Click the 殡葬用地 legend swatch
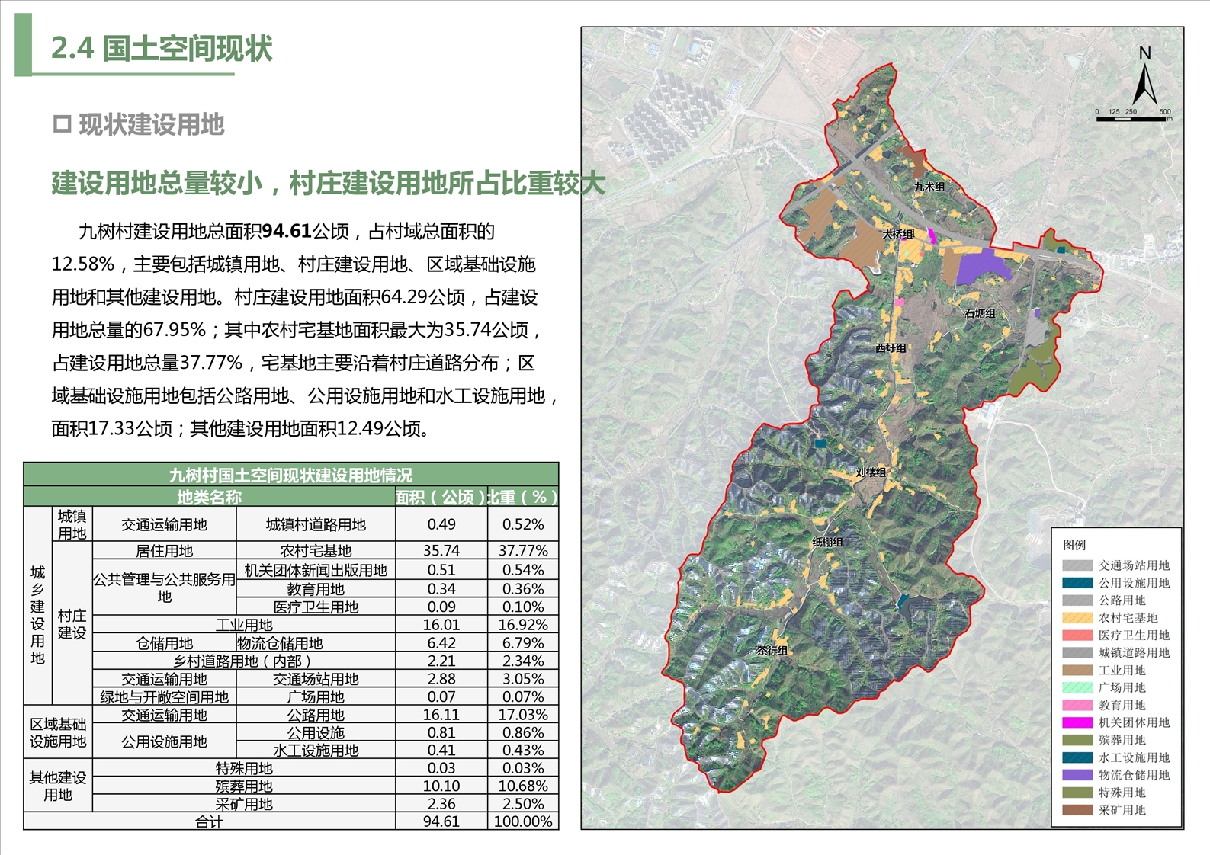This screenshot has width=1210, height=855. pyautogui.click(x=1077, y=740)
